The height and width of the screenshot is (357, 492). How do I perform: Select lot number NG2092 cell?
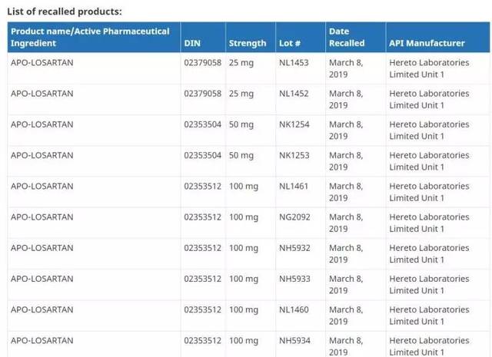point(294,217)
